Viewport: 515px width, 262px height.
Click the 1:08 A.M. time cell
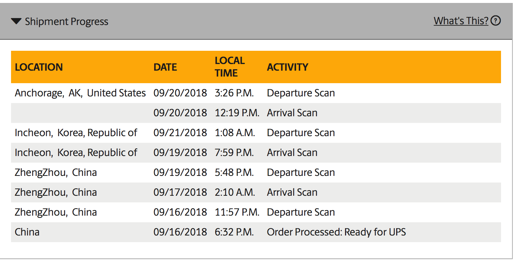coord(235,133)
